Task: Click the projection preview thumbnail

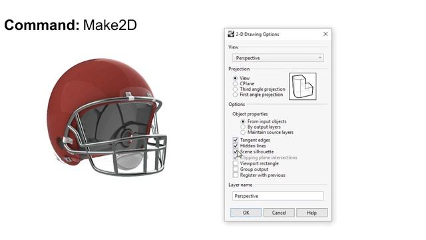Action: (302, 86)
